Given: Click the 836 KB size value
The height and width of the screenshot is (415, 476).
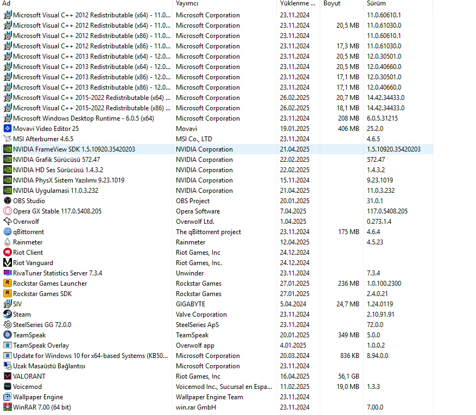Looking at the screenshot, I should pyautogui.click(x=350, y=356).
